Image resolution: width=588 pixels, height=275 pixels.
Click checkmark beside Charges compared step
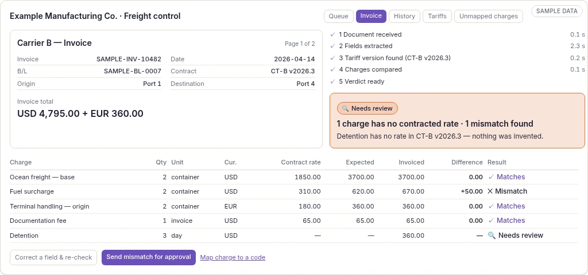(x=332, y=69)
